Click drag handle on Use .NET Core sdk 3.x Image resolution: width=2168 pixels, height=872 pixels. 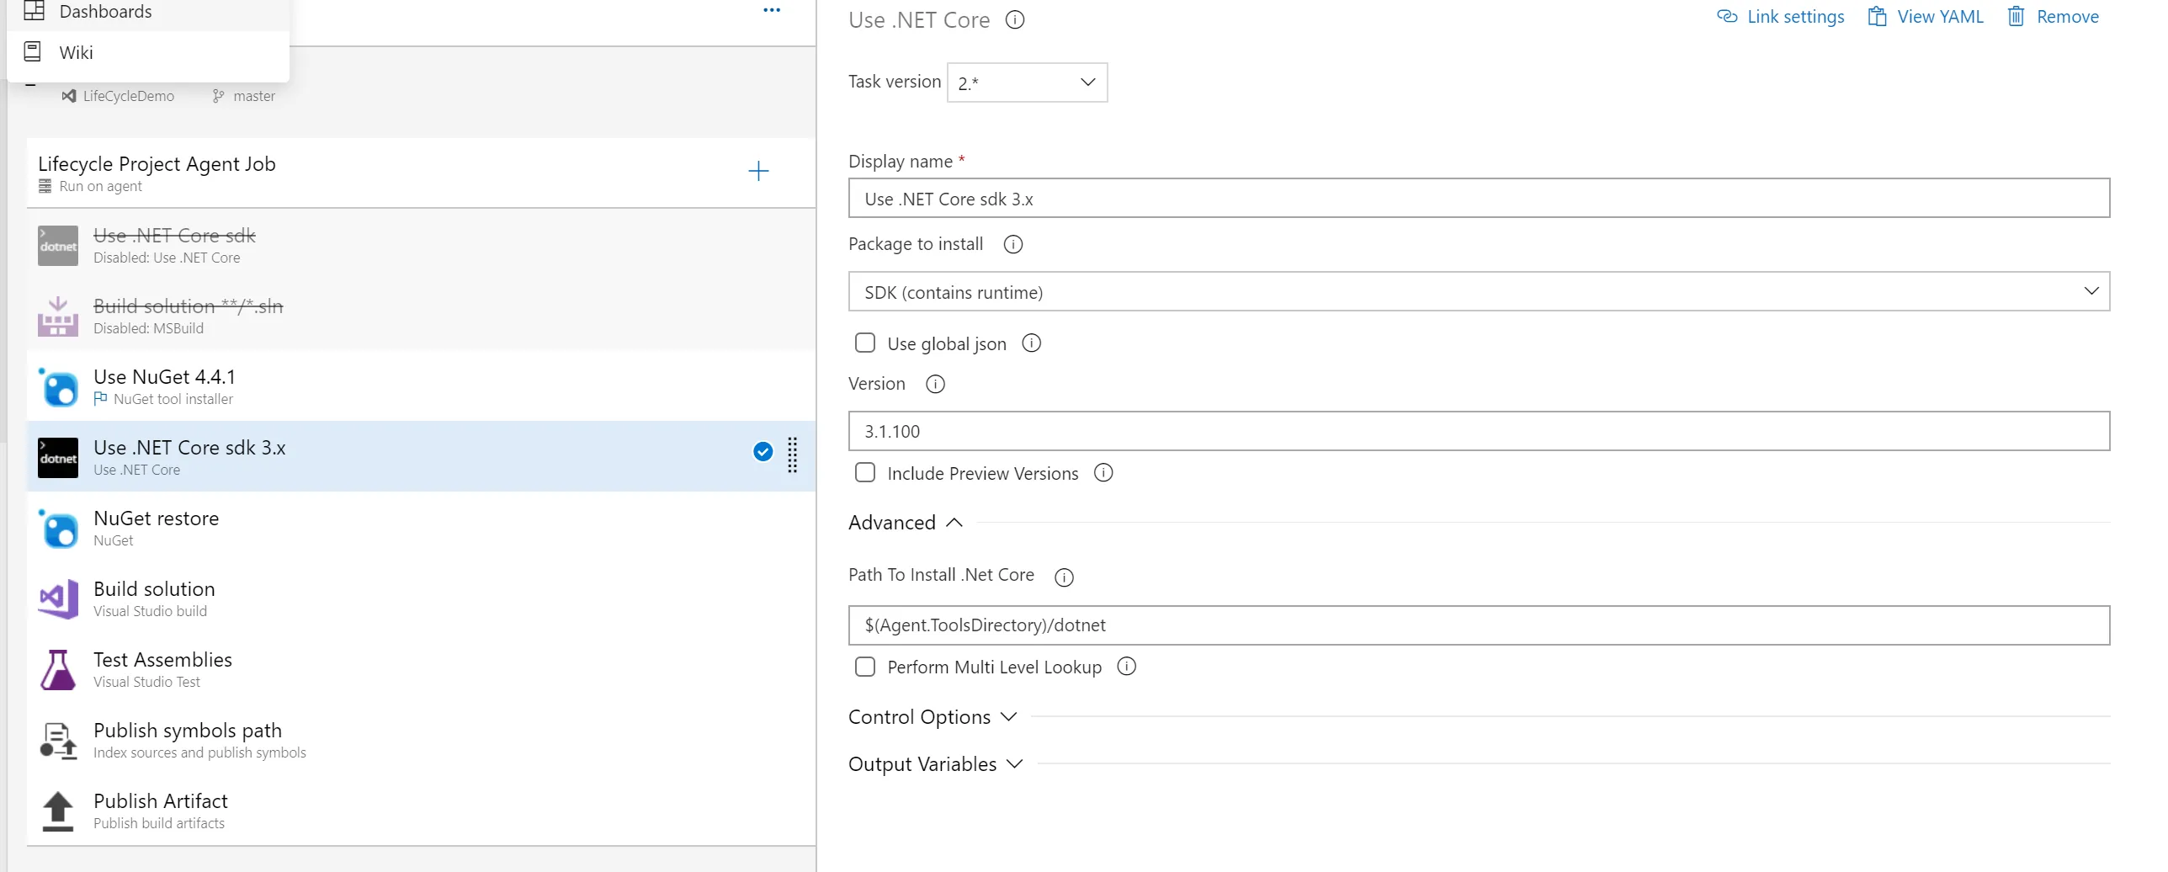click(x=792, y=455)
